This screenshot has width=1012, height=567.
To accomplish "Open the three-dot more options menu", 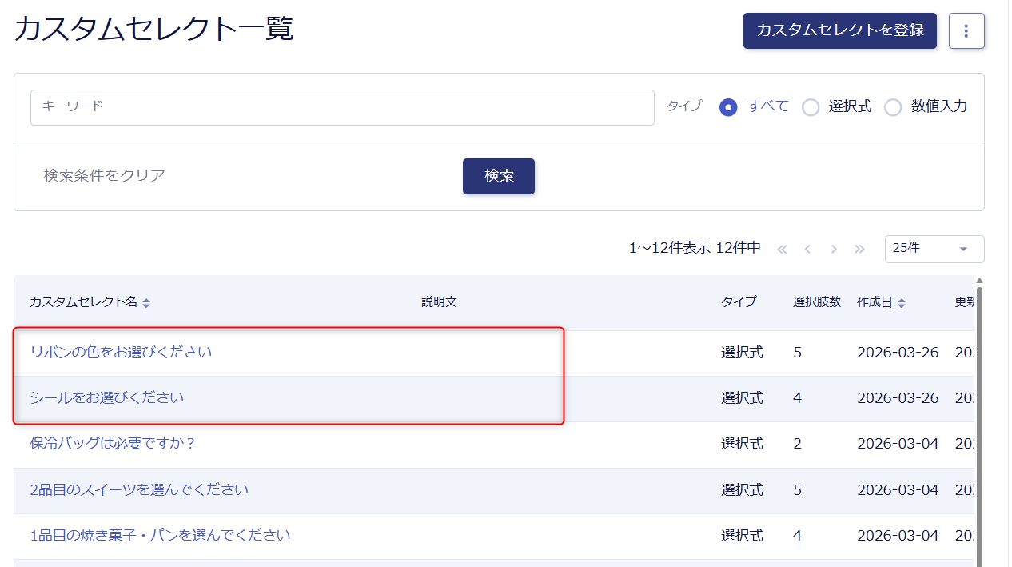I will tap(966, 31).
